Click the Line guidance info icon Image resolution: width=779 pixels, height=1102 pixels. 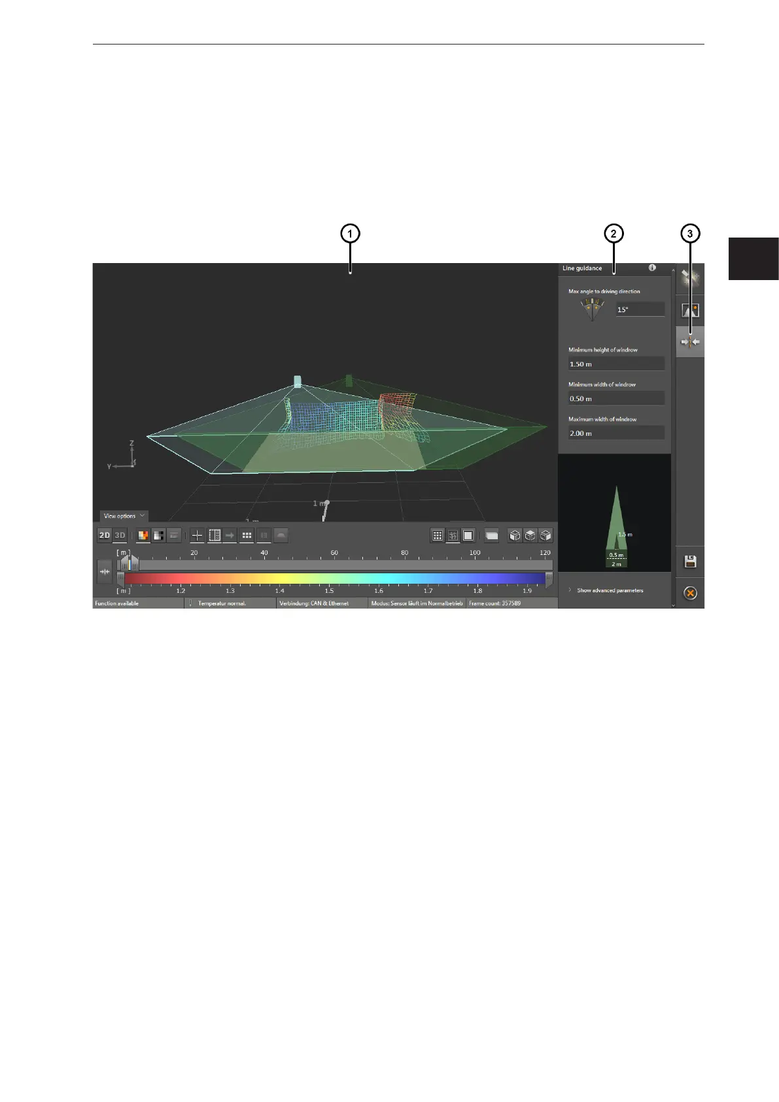click(652, 268)
